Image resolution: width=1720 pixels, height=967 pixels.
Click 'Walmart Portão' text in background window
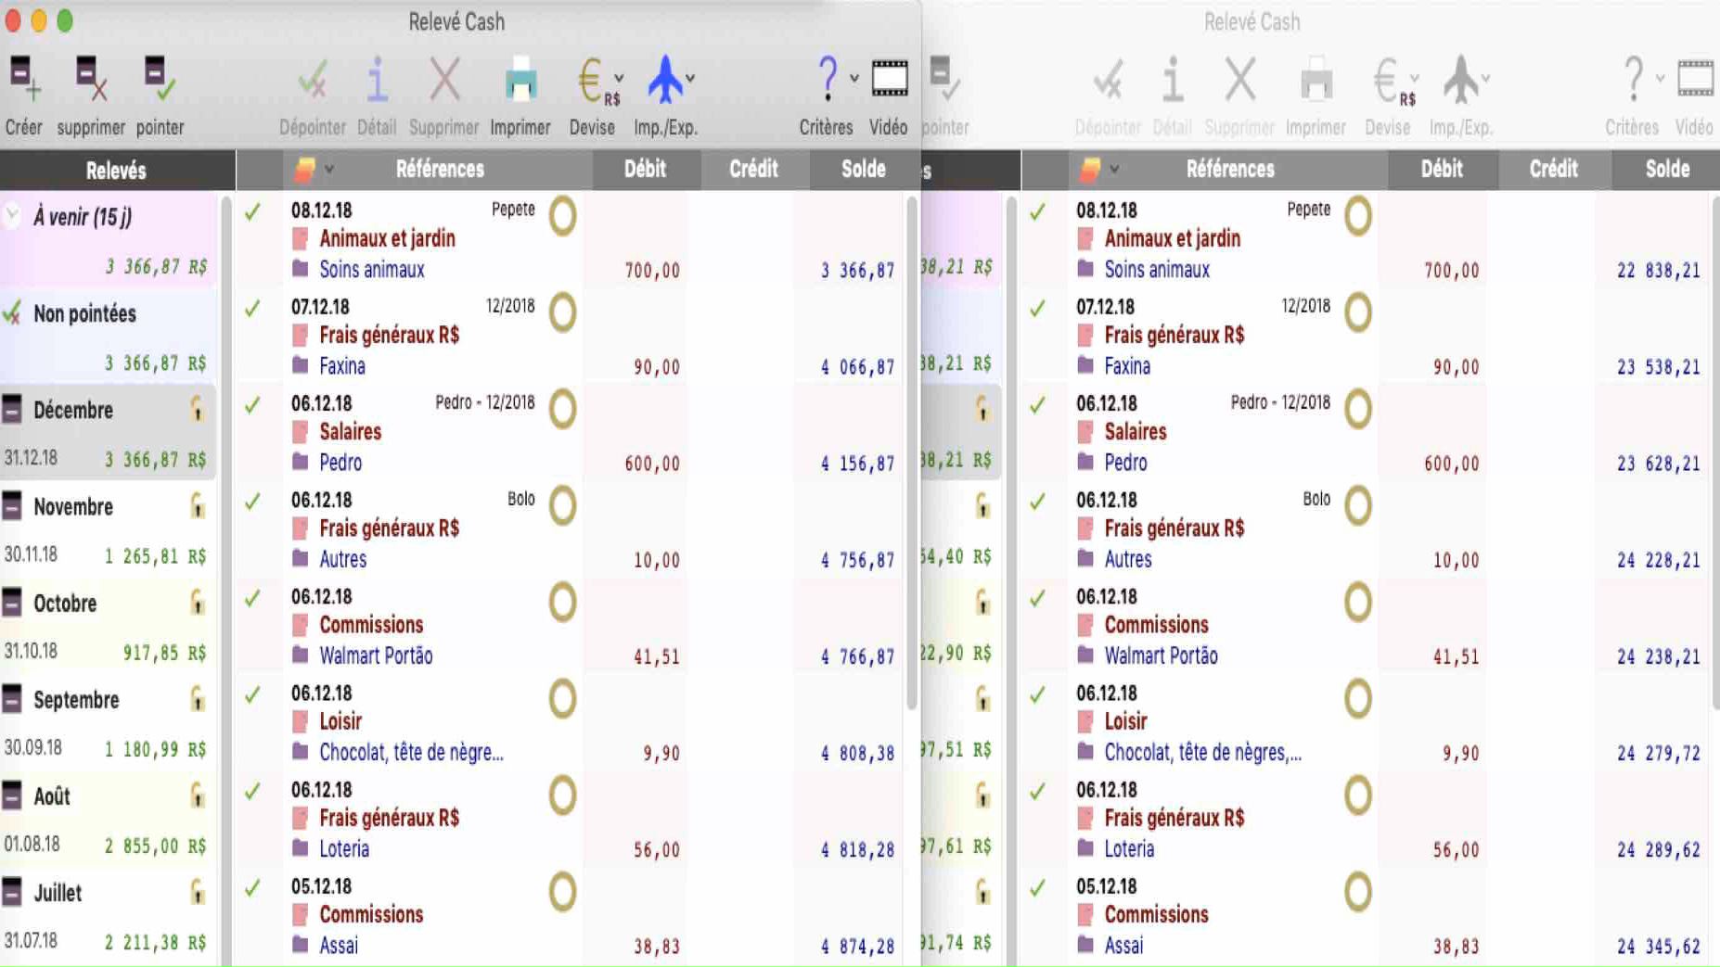pyautogui.click(x=1161, y=655)
